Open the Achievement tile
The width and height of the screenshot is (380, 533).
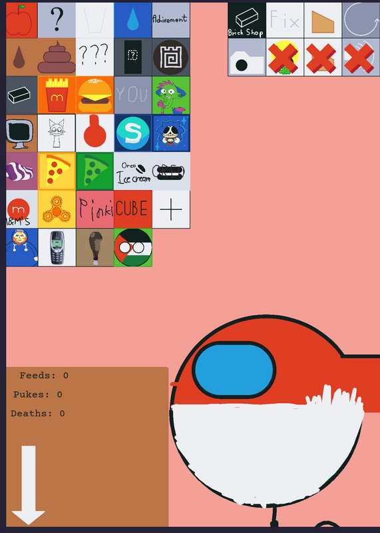coord(171,20)
